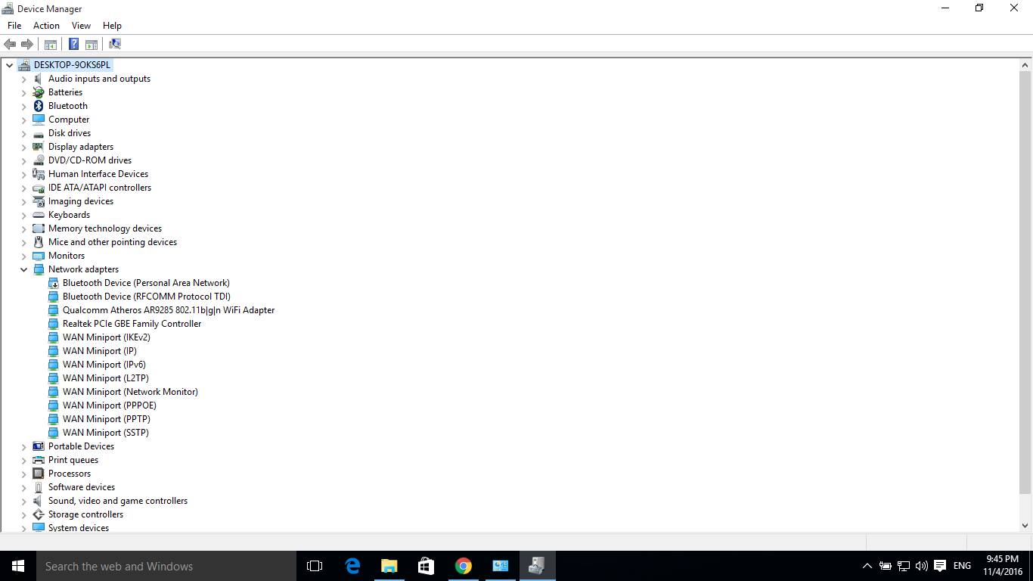Select WAN Miniport (PPTP)
The image size is (1033, 581).
(107, 419)
